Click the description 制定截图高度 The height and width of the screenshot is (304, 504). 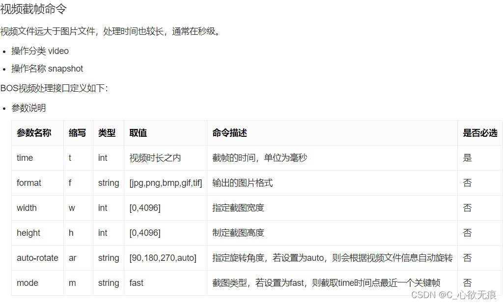[x=238, y=233]
